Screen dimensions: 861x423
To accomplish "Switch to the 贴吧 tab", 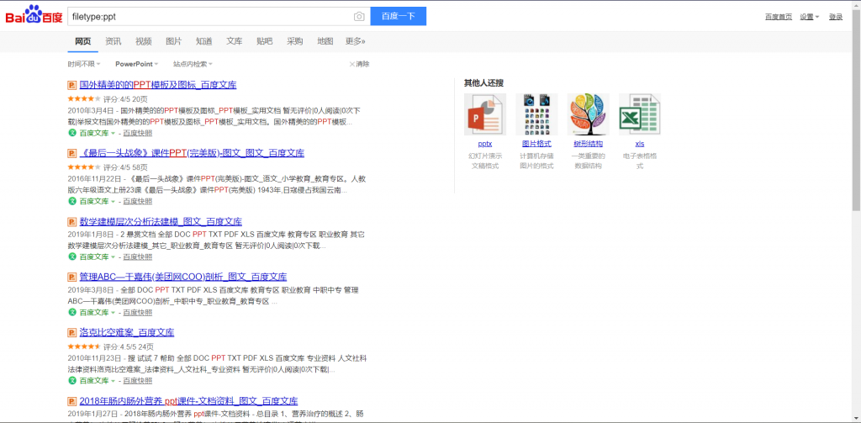I will point(264,41).
